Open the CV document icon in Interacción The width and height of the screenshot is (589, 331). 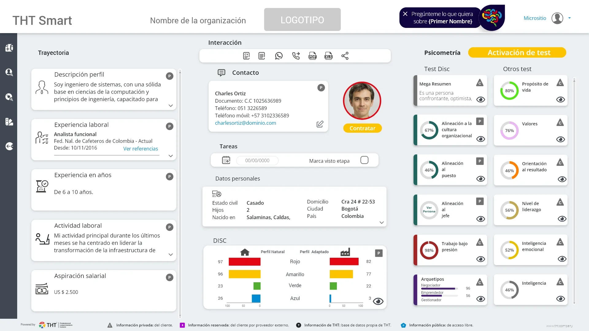click(x=246, y=56)
